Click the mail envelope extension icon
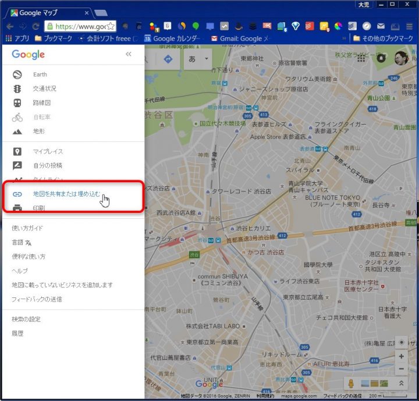419x401 pixels. pos(381,26)
